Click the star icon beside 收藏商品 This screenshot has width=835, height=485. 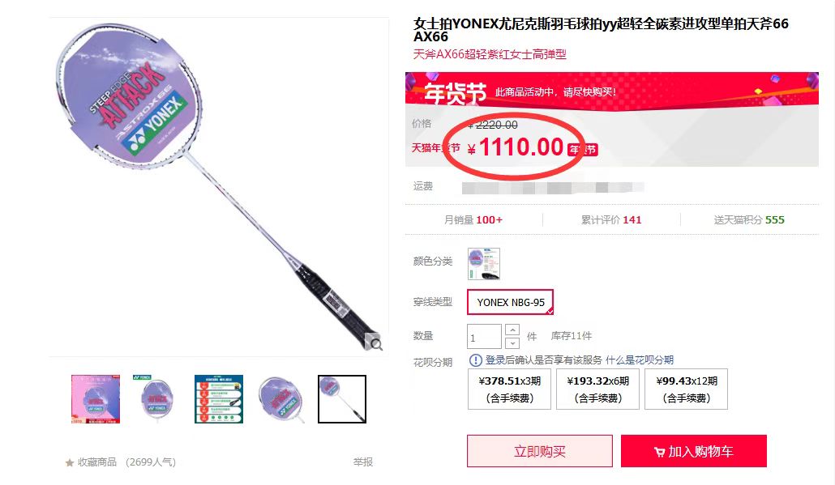click(x=69, y=462)
